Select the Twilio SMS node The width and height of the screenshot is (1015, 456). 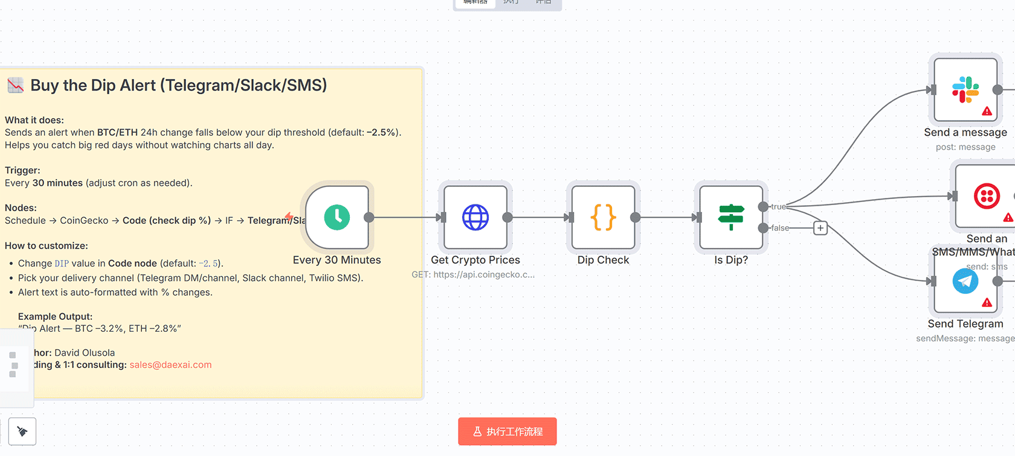click(x=986, y=197)
